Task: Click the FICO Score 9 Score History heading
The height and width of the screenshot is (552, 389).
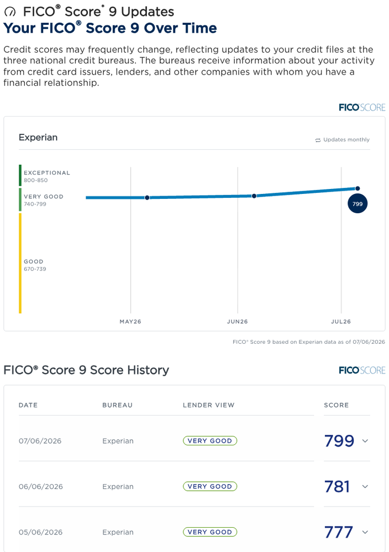Action: pos(86,370)
